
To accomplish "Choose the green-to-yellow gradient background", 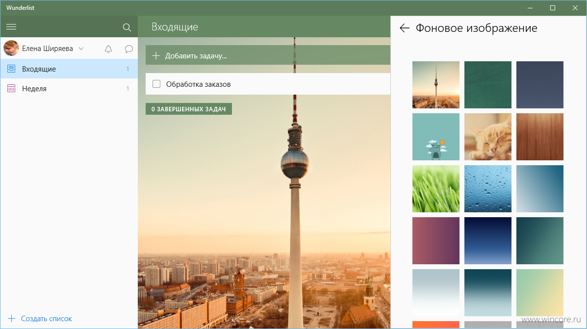I will (540, 293).
